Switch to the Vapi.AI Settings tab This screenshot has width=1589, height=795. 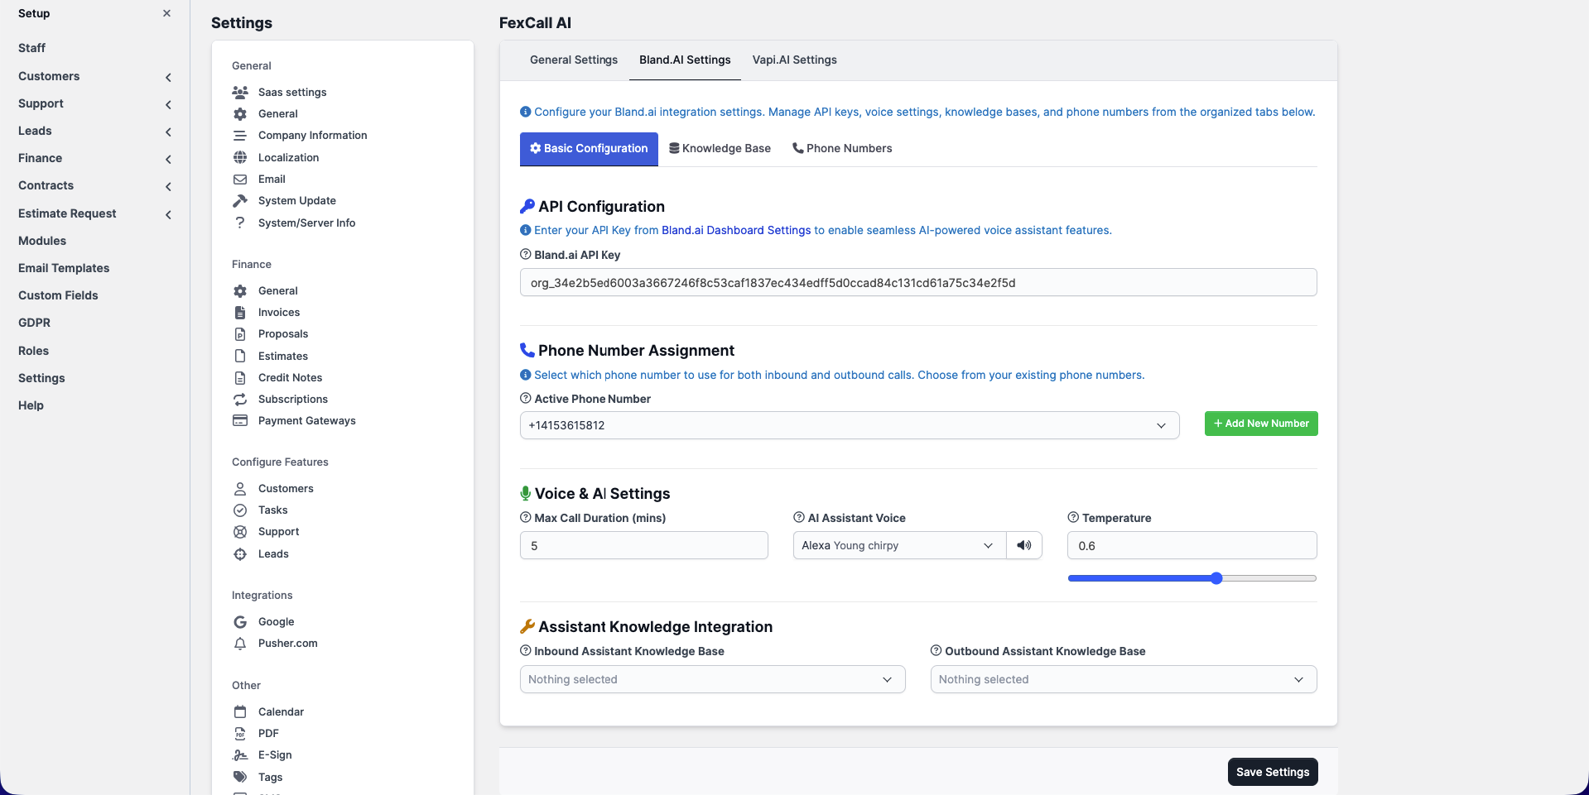(794, 60)
